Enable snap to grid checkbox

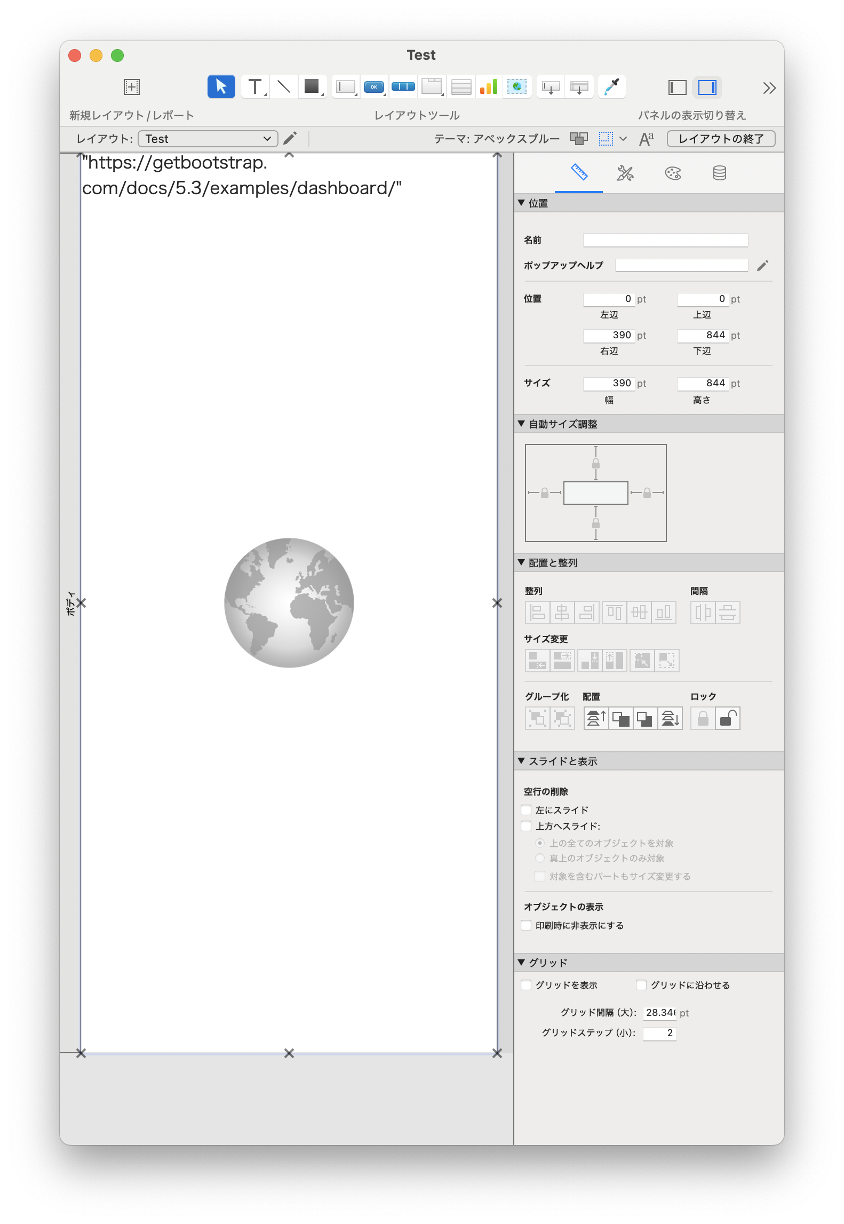(641, 985)
